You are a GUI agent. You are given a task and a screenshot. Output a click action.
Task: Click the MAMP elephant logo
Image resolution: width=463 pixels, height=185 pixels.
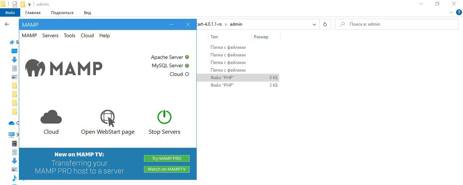pyautogui.click(x=35, y=68)
